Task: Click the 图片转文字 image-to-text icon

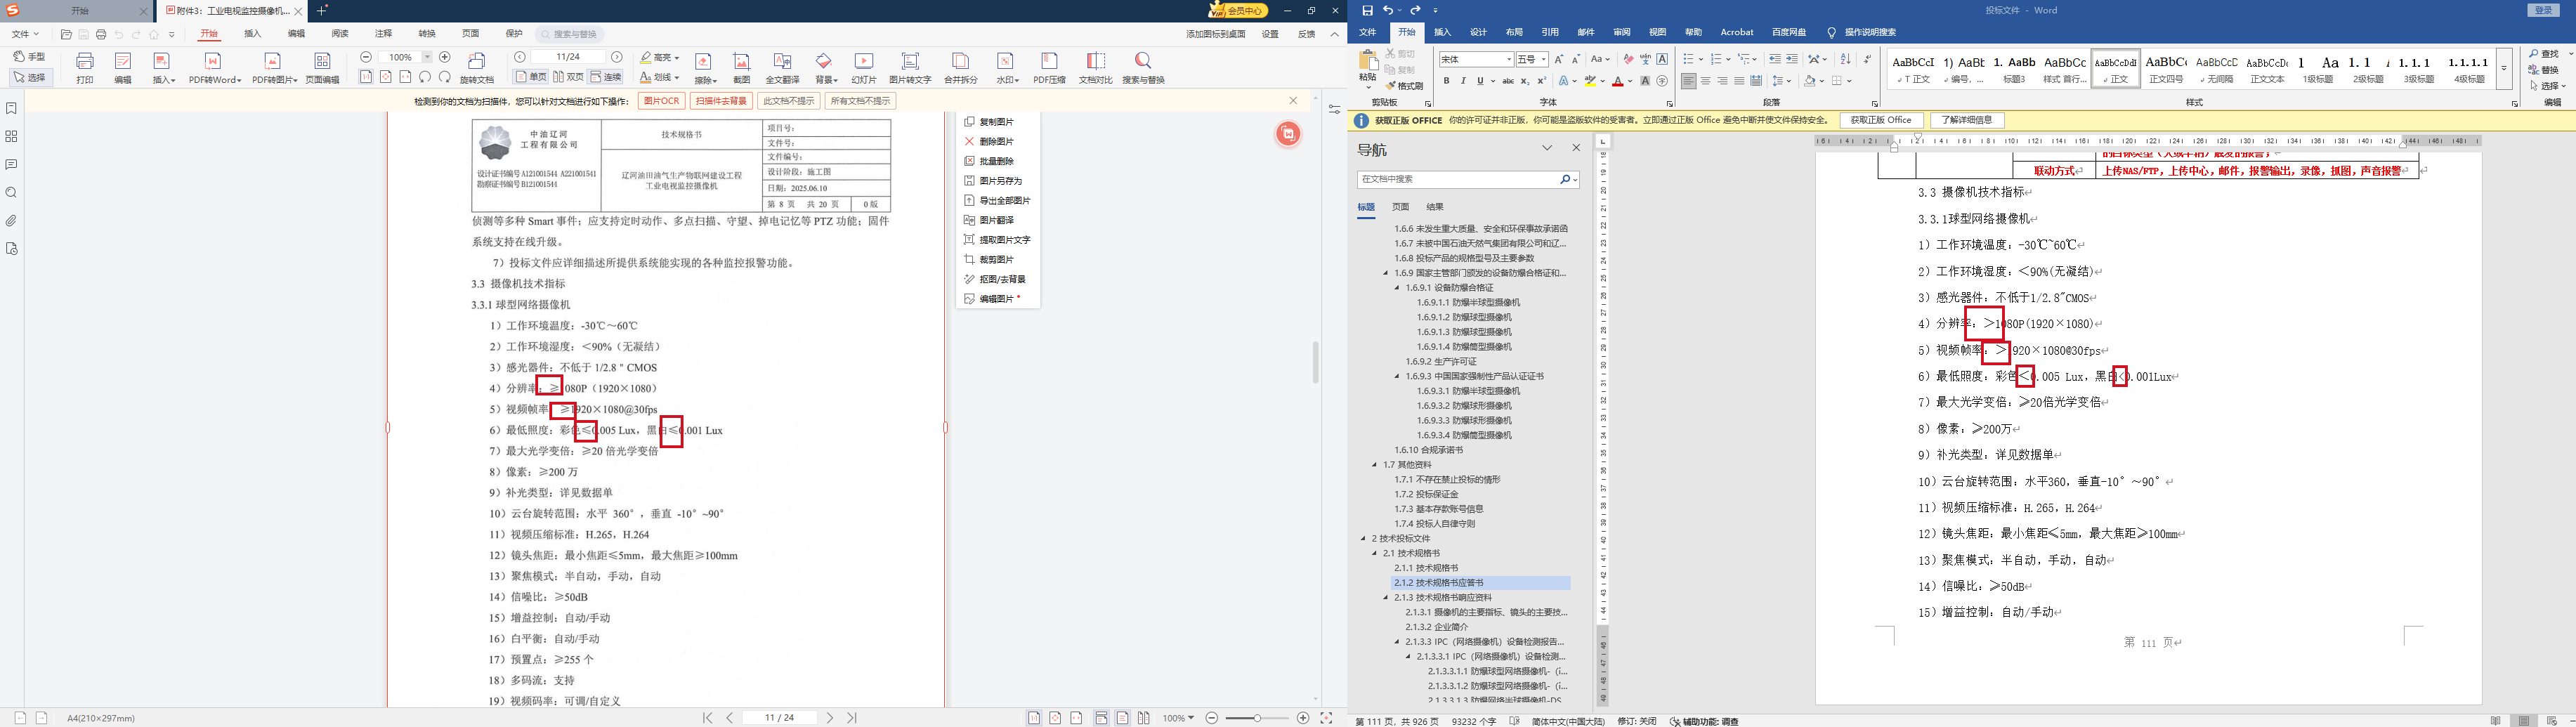Action: (910, 67)
